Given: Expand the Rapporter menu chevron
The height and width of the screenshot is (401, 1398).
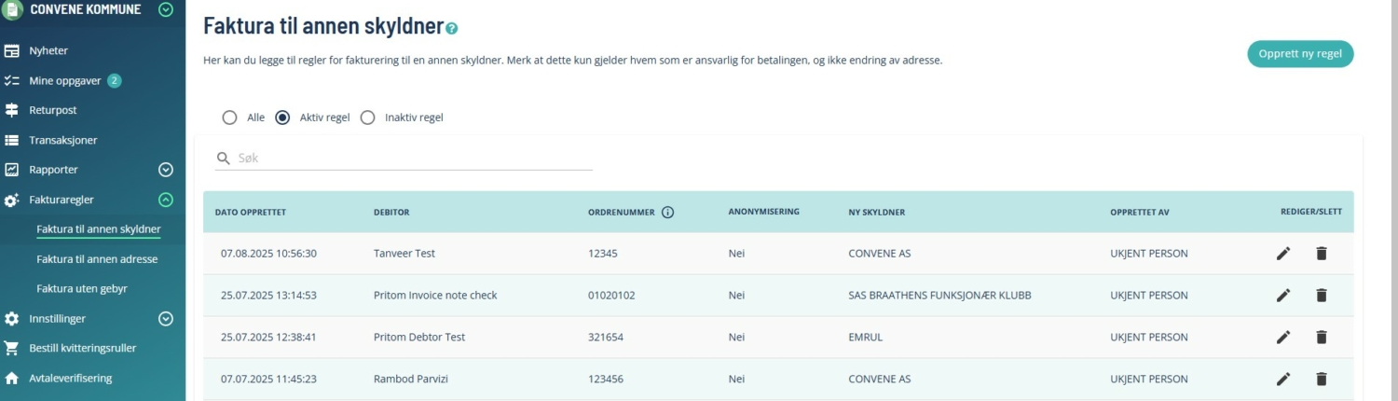Looking at the screenshot, I should pyautogui.click(x=166, y=170).
